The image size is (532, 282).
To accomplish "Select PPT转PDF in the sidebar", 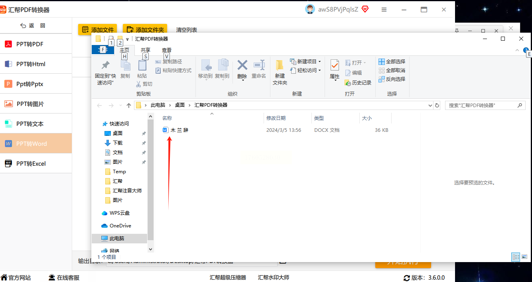I will [36, 44].
